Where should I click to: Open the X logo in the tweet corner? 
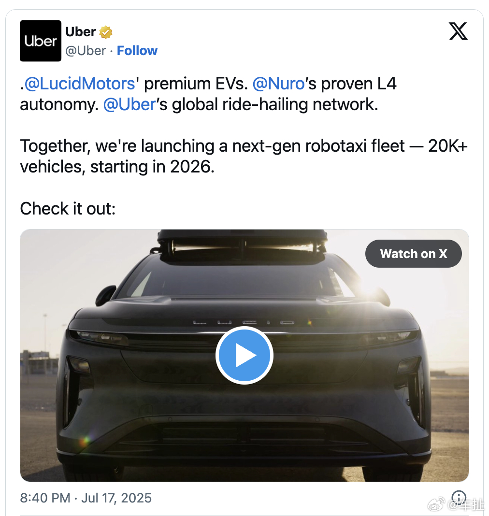[x=458, y=31]
